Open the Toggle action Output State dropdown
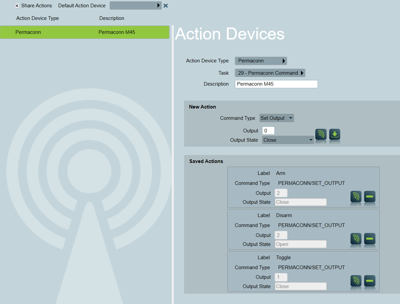Viewport: 400px width, 304px height. 301,286
